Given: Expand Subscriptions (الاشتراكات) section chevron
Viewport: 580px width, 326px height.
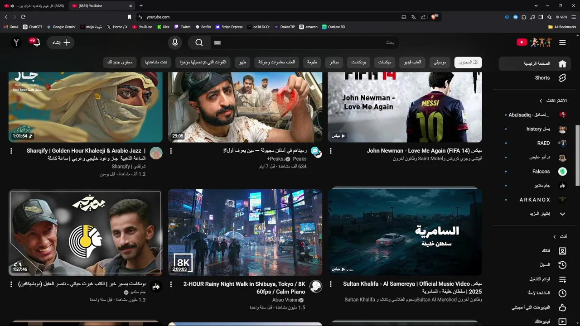Looking at the screenshot, I should click(541, 101).
